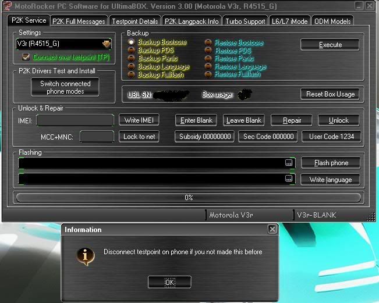Open the language file browse icon
This screenshot has height=303, width=379.
point(289,179)
